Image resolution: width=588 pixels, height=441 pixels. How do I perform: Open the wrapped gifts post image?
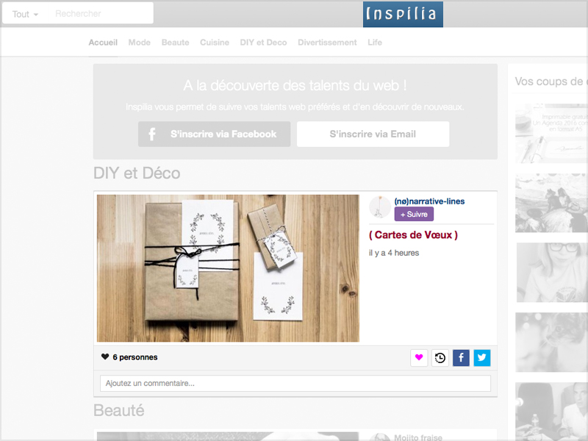pos(228,268)
